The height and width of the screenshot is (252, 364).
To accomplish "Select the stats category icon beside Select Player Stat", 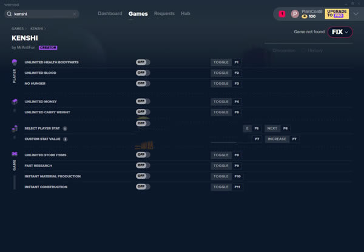I will coord(15,128).
